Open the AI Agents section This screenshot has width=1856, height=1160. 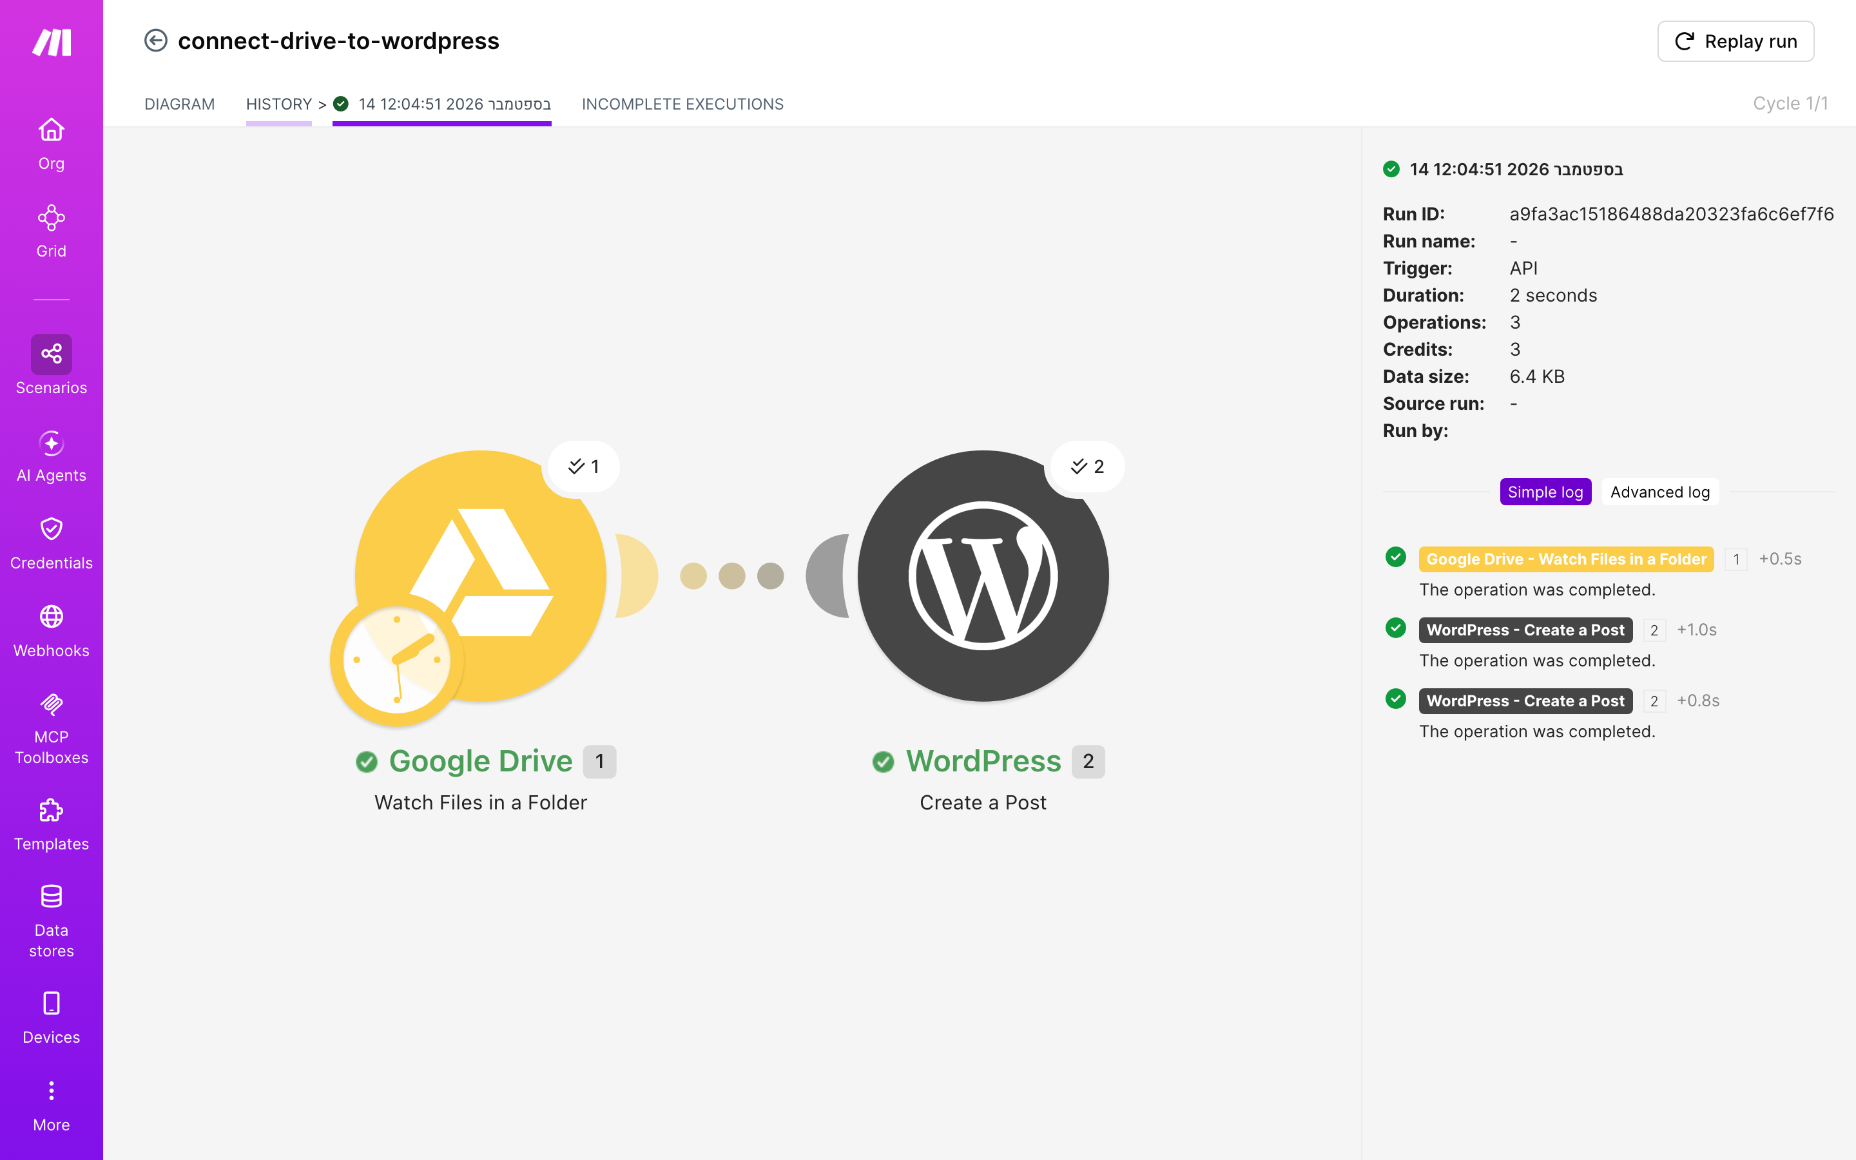(x=52, y=456)
